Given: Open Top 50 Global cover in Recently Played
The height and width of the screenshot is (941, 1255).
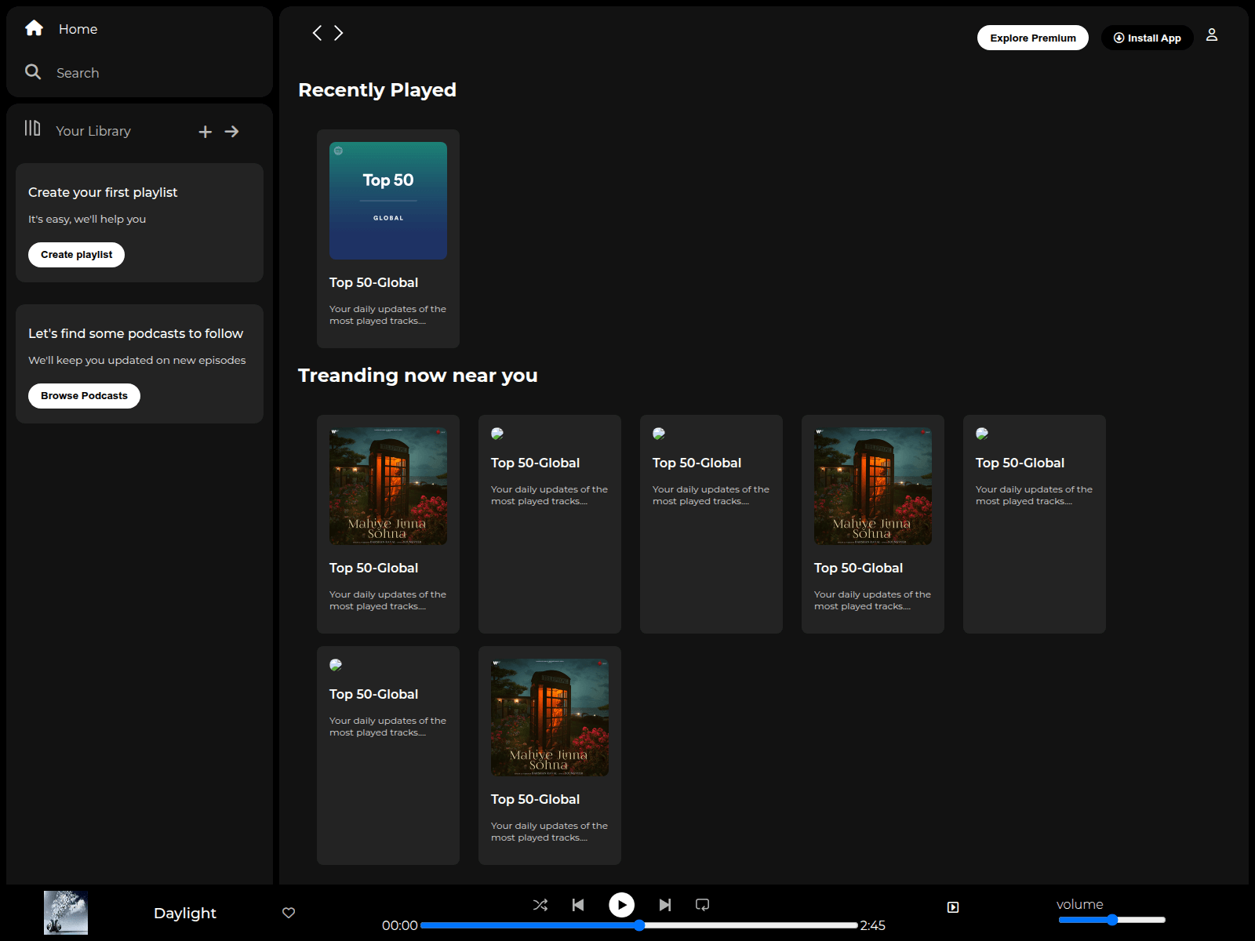Looking at the screenshot, I should (x=388, y=201).
